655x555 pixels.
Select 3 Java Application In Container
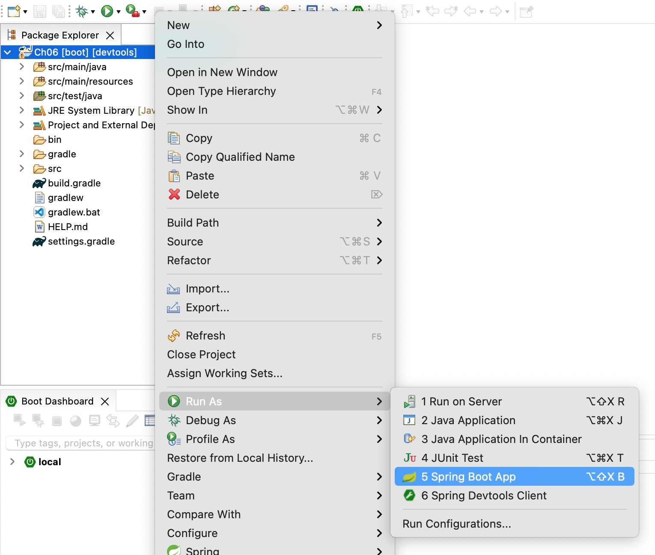515,439
